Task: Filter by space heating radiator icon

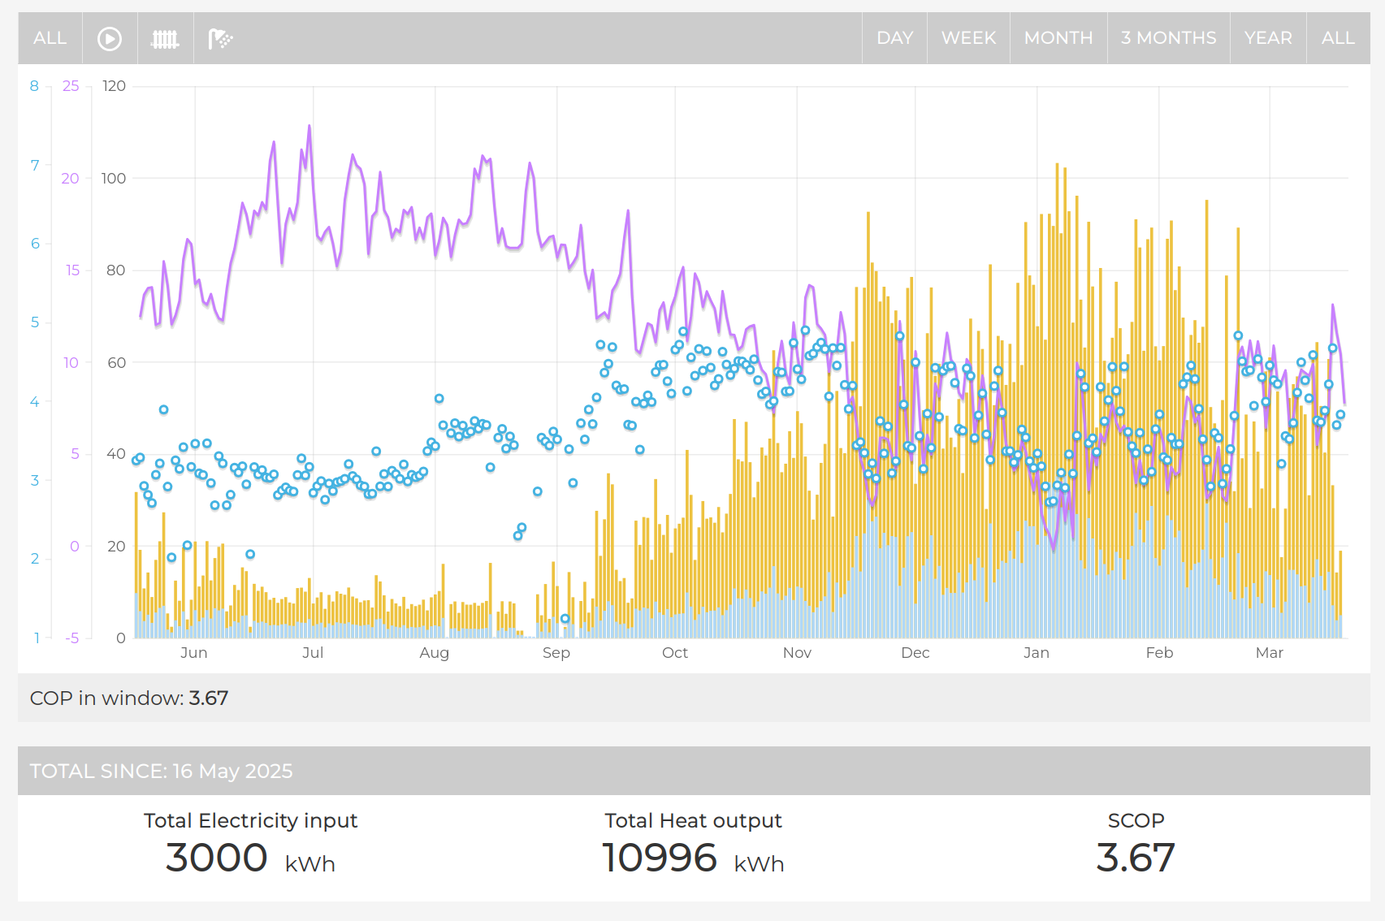Action: pyautogui.click(x=165, y=38)
